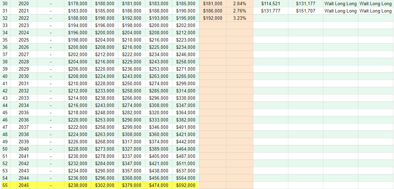Click the 2.76% cell
Screen dimensions: 394x189
(x=240, y=11)
